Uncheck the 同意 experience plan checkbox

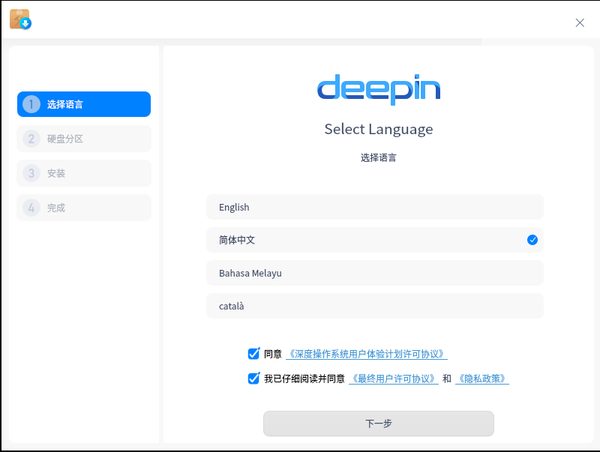pyautogui.click(x=253, y=353)
